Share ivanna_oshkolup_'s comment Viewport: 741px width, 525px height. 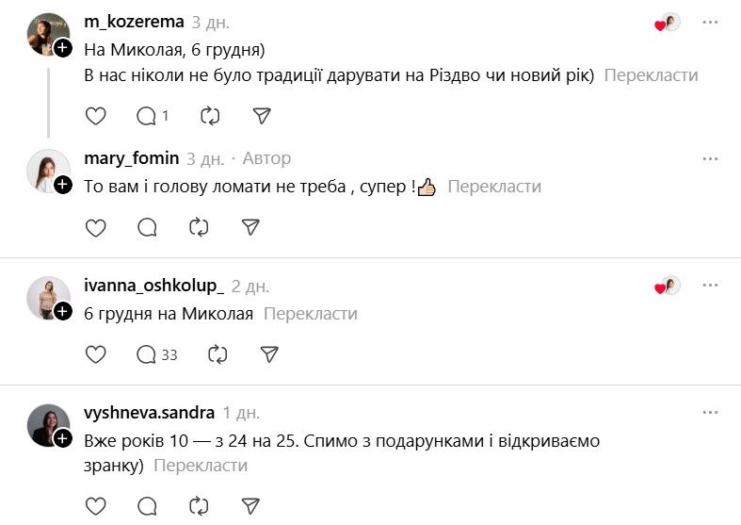point(268,354)
